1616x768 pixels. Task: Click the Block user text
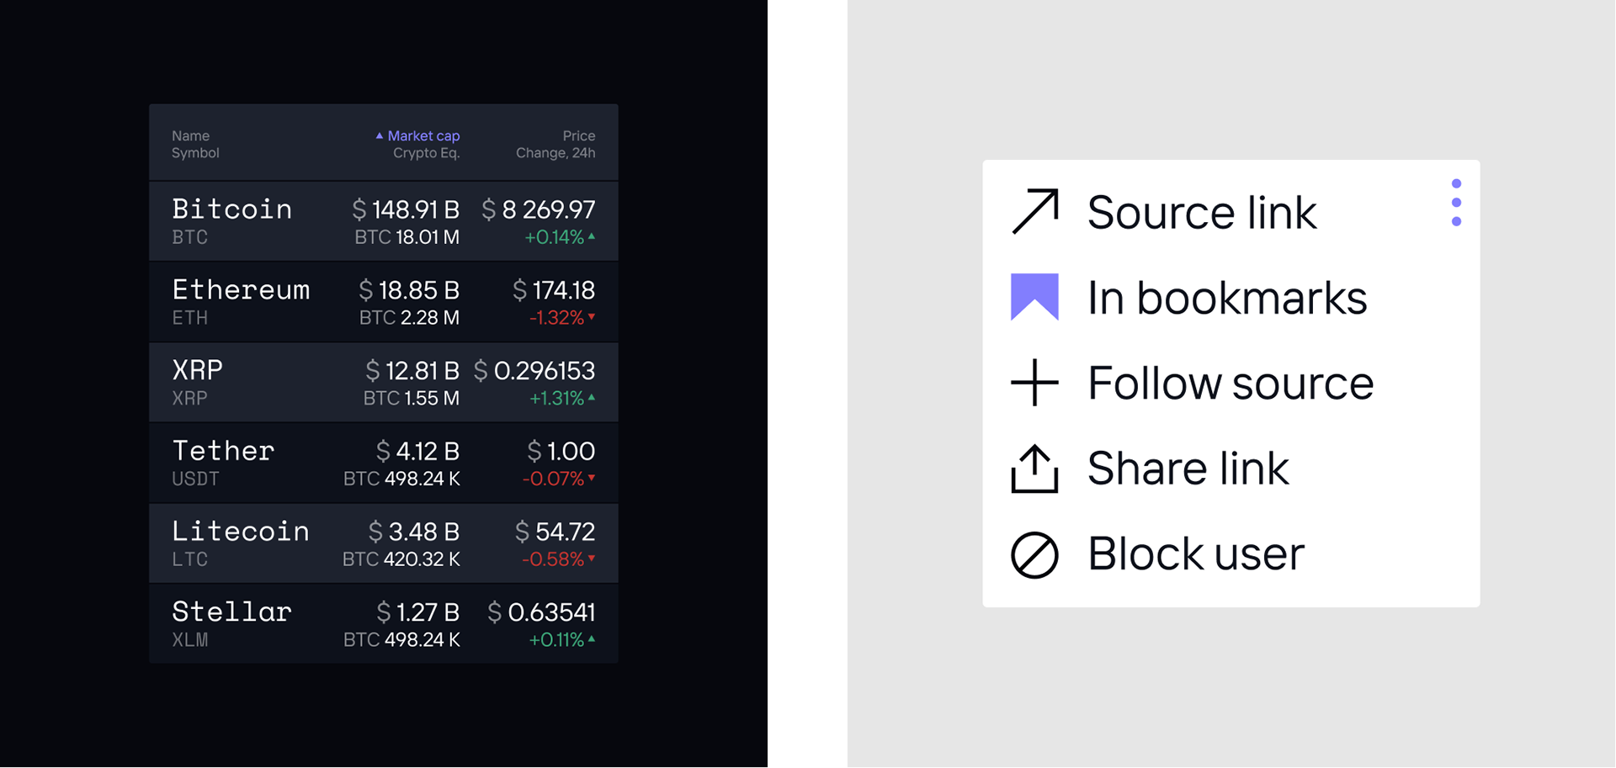(x=1196, y=554)
